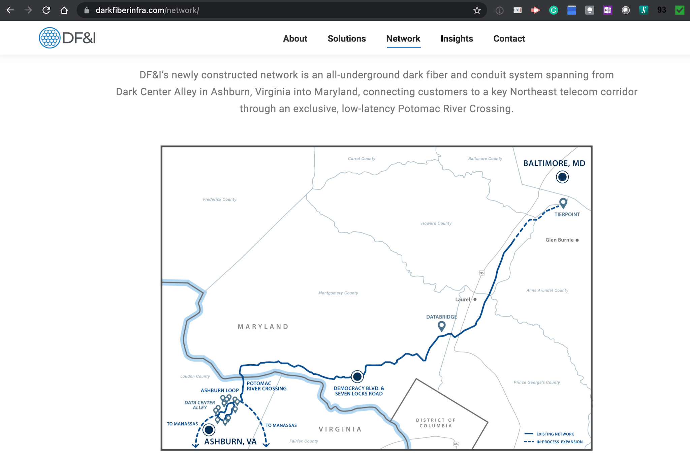Open the Solutions menu item

tap(346, 39)
